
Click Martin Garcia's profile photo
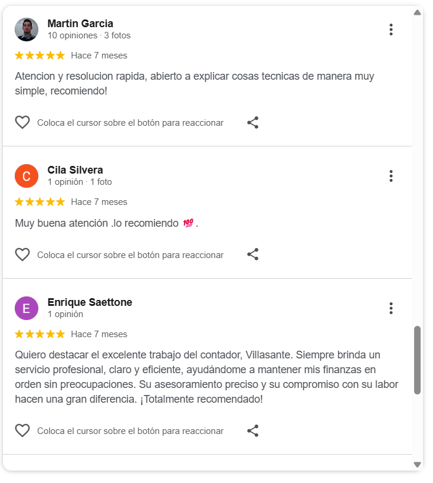pyautogui.click(x=27, y=30)
